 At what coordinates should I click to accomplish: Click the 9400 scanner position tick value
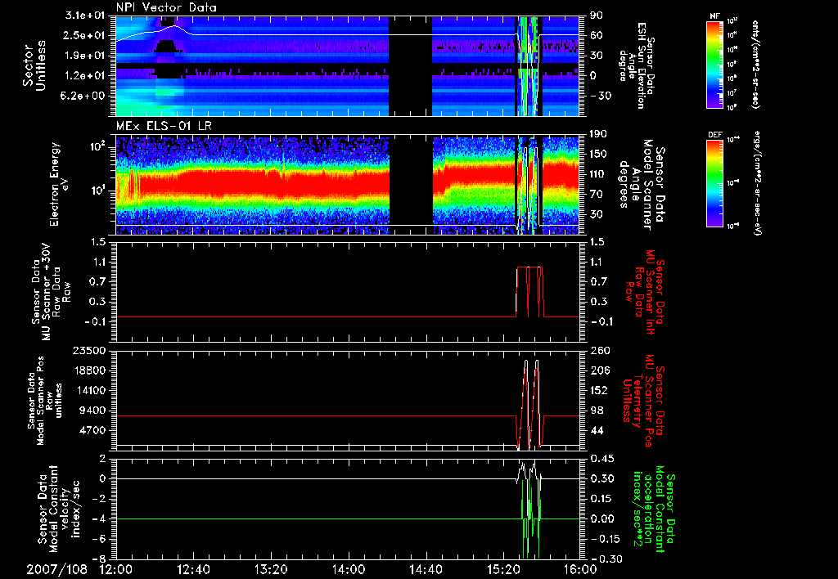pos(93,411)
